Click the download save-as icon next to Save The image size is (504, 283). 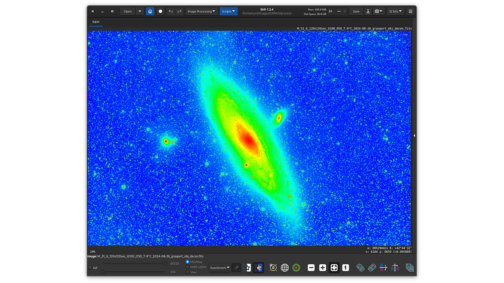(368, 11)
